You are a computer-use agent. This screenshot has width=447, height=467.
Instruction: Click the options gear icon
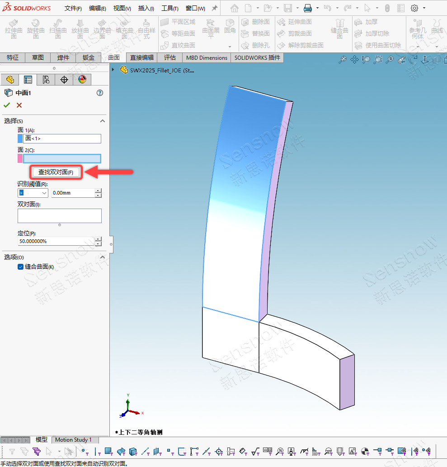414,8
